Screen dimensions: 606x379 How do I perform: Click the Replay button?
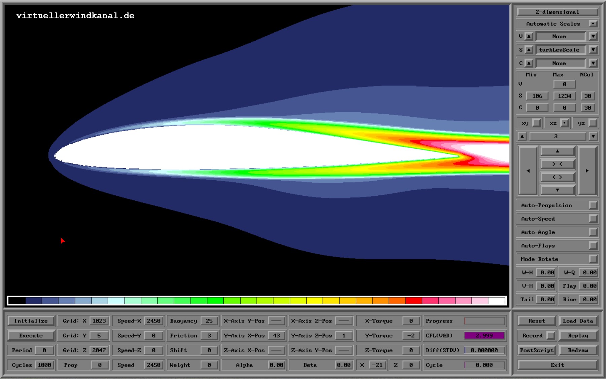pos(578,336)
